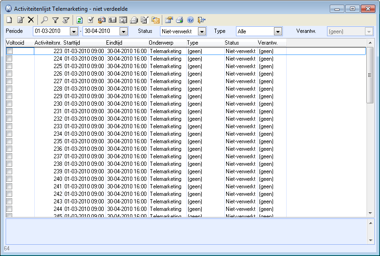Tick the Voltooid checkbox for activity 234
380x256 pixels.
pos(9,134)
